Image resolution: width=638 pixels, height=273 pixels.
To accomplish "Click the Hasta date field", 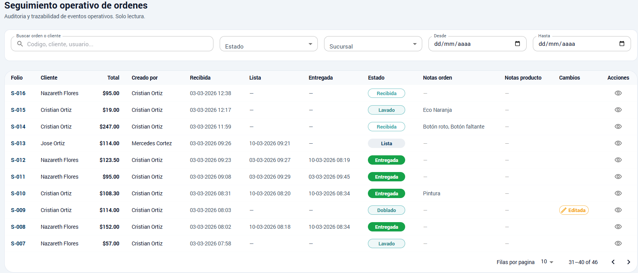I will [582, 44].
